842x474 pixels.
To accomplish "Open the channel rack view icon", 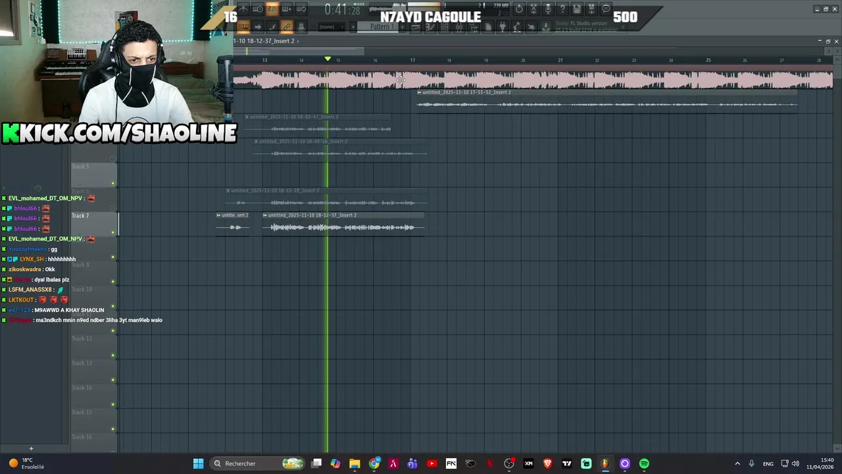I will pos(444,27).
